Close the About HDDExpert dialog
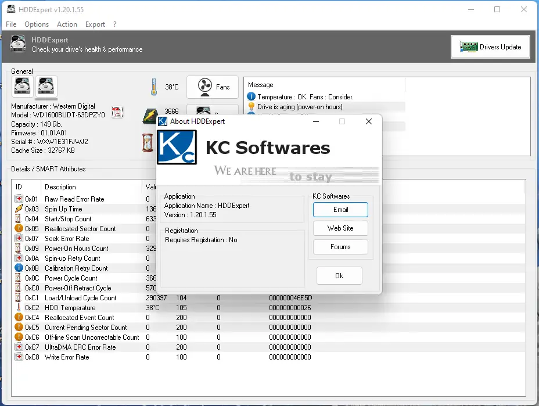 pos(369,121)
